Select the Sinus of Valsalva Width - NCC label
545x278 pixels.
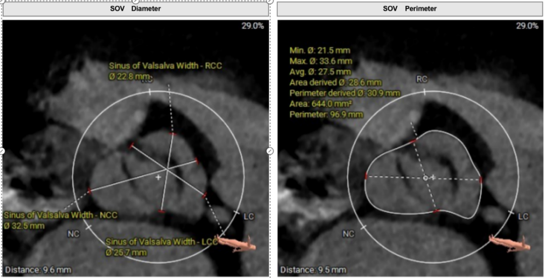click(61, 216)
